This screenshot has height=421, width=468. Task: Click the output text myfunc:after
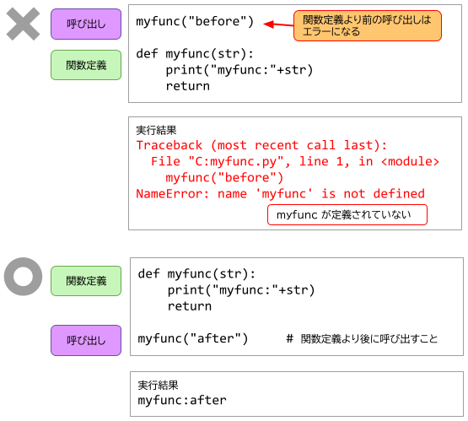pyautogui.click(x=182, y=401)
